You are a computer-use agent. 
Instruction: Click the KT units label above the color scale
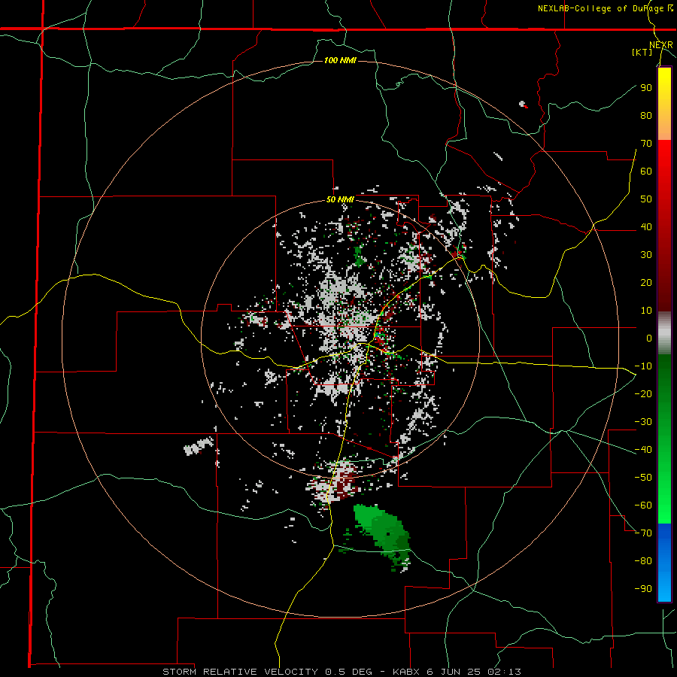click(642, 52)
